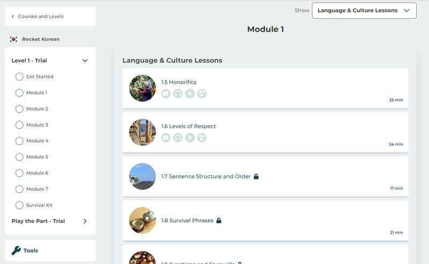This screenshot has height=264, width=429.
Task: Click the 25 min duration text
Action: click(396, 100)
